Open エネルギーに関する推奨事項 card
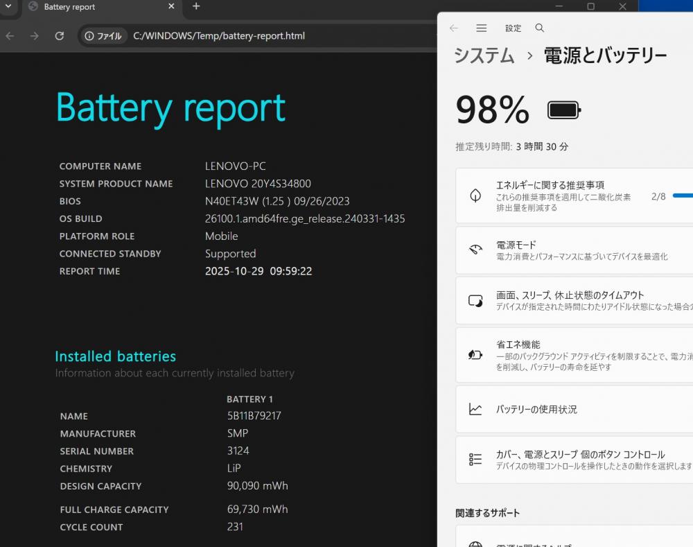This screenshot has height=547, width=693. 574,196
